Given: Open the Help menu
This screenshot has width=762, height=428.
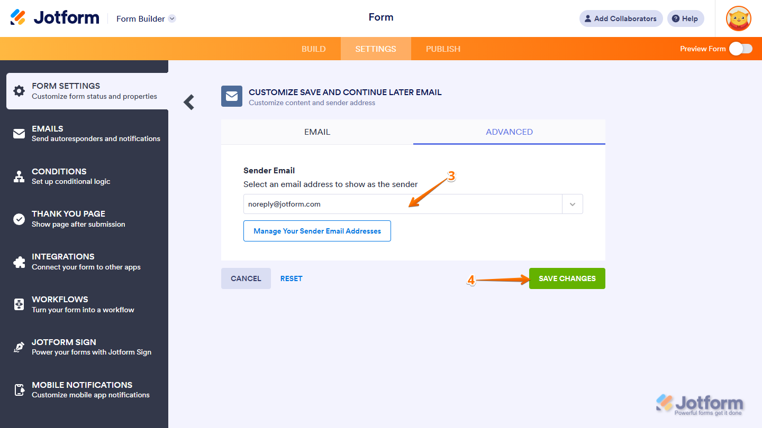Looking at the screenshot, I should tap(685, 18).
